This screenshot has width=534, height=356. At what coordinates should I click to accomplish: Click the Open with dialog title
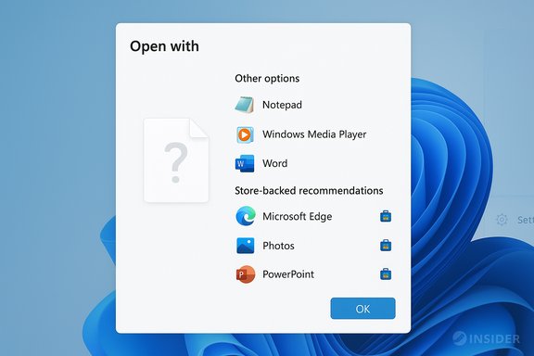(164, 46)
